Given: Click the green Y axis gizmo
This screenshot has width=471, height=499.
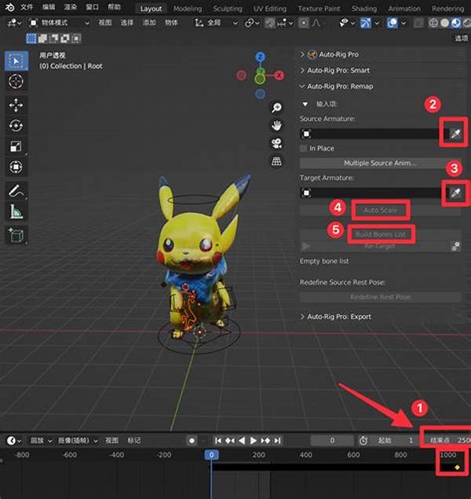Looking at the screenshot, I should click(x=260, y=79).
